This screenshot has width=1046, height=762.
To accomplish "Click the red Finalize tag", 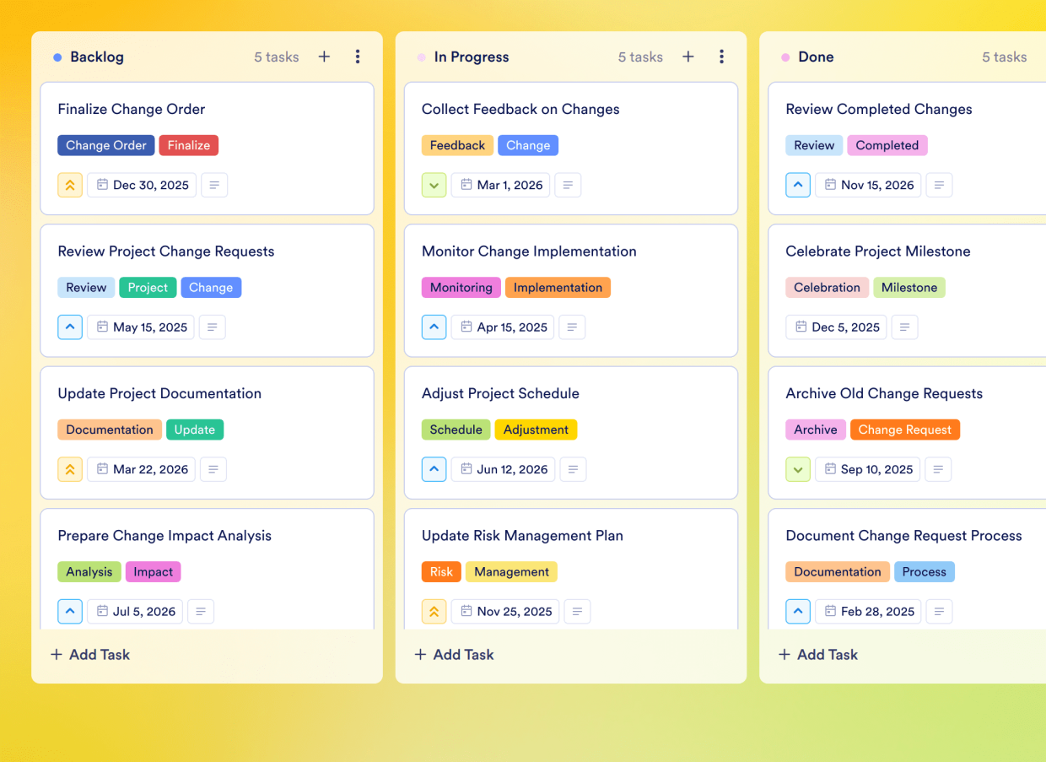I will [188, 145].
